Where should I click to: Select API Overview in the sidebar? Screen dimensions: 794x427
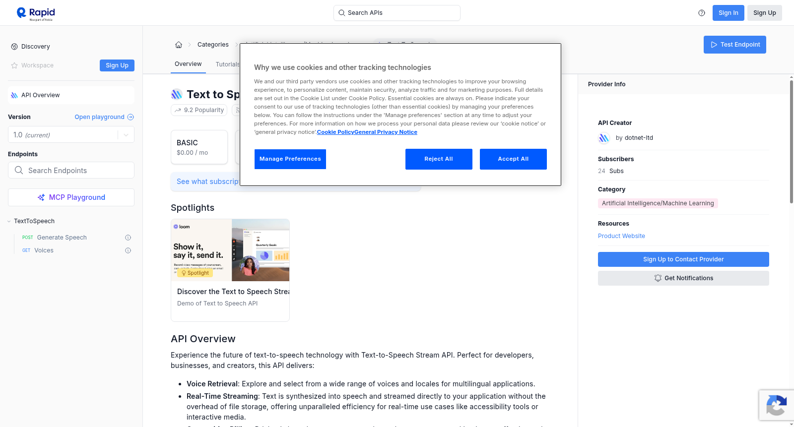(71, 95)
